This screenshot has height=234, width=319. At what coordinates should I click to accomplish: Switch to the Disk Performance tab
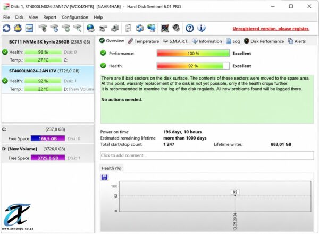(x=264, y=41)
